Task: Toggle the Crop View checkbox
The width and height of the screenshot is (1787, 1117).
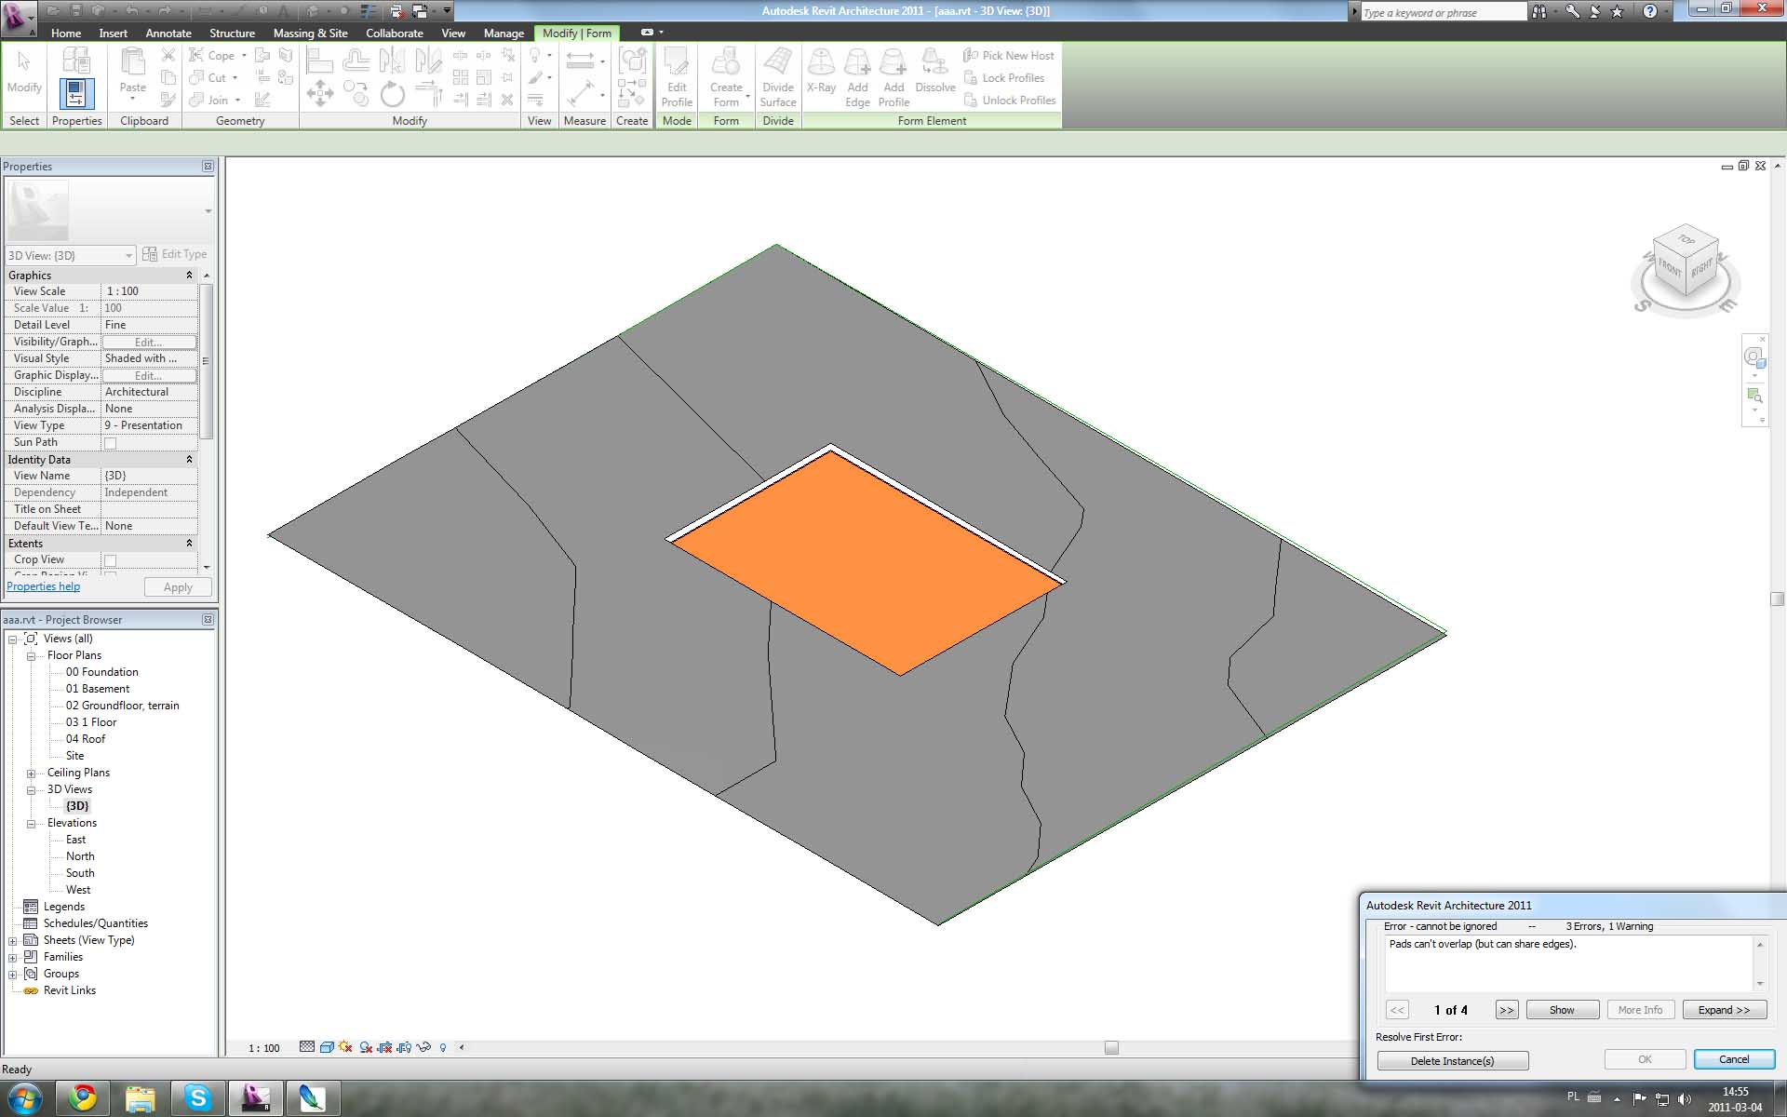Action: click(x=110, y=560)
